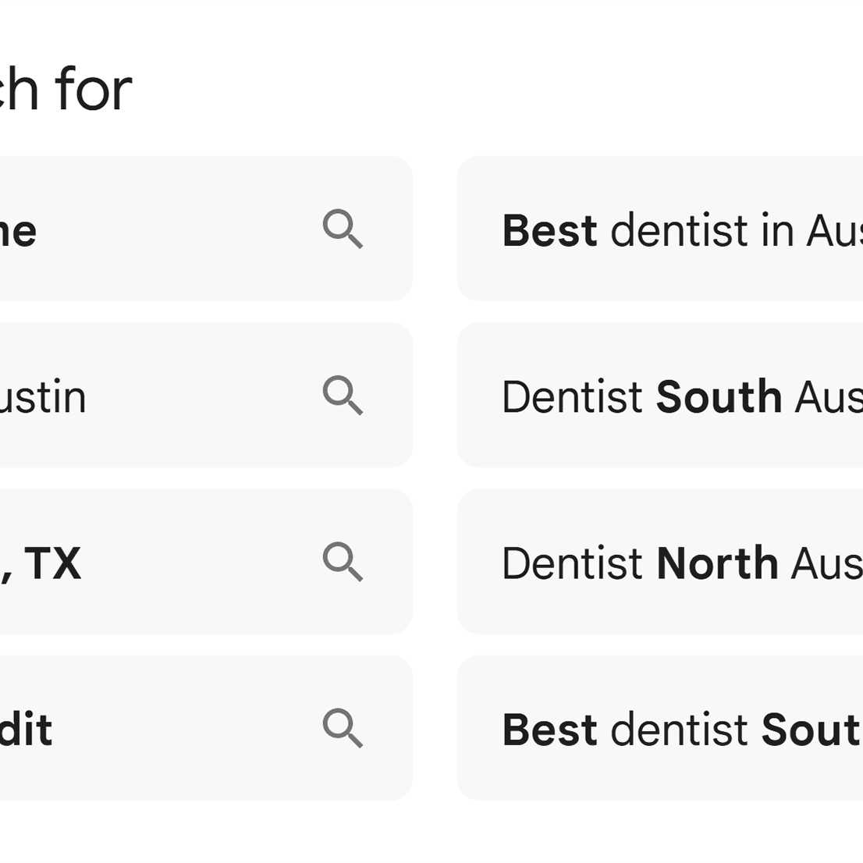The image size is (863, 863).
Task: Click "Dentist" in the "Dentist South" chip
Action: 572,397
